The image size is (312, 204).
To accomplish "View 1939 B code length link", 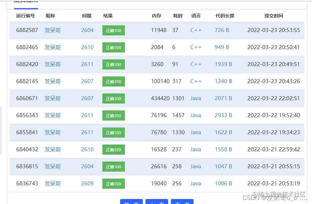I will click(x=223, y=64).
